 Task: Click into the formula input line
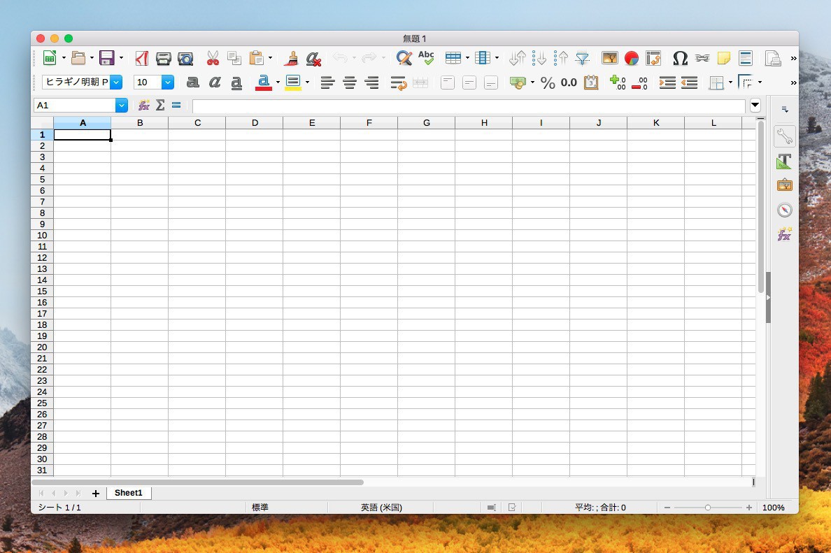point(469,106)
